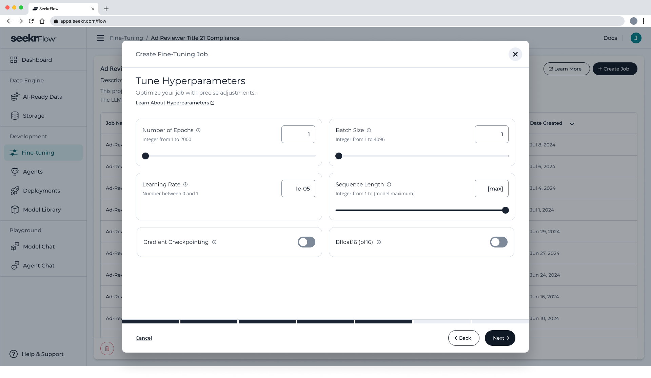651x378 pixels.
Task: Click the Learn More button
Action: pyautogui.click(x=567, y=69)
